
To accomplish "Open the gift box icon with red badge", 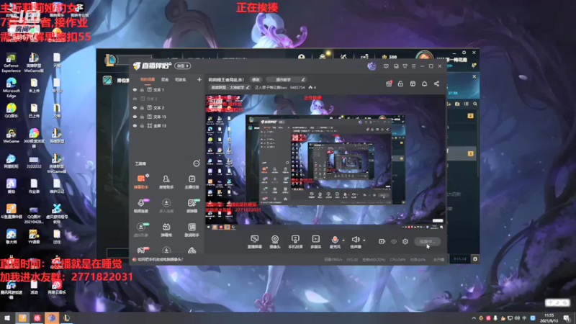I will [389, 84].
